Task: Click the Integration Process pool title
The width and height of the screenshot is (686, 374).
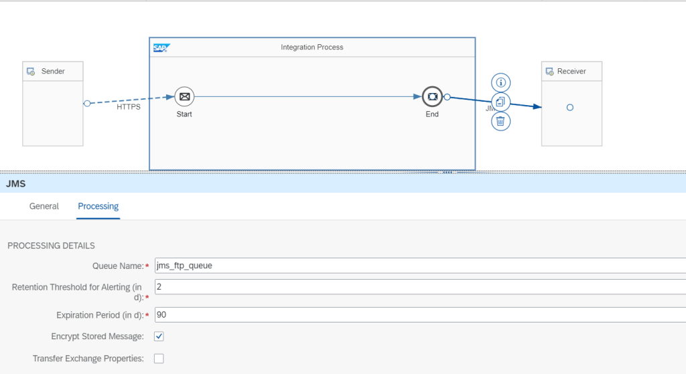Action: (x=312, y=48)
